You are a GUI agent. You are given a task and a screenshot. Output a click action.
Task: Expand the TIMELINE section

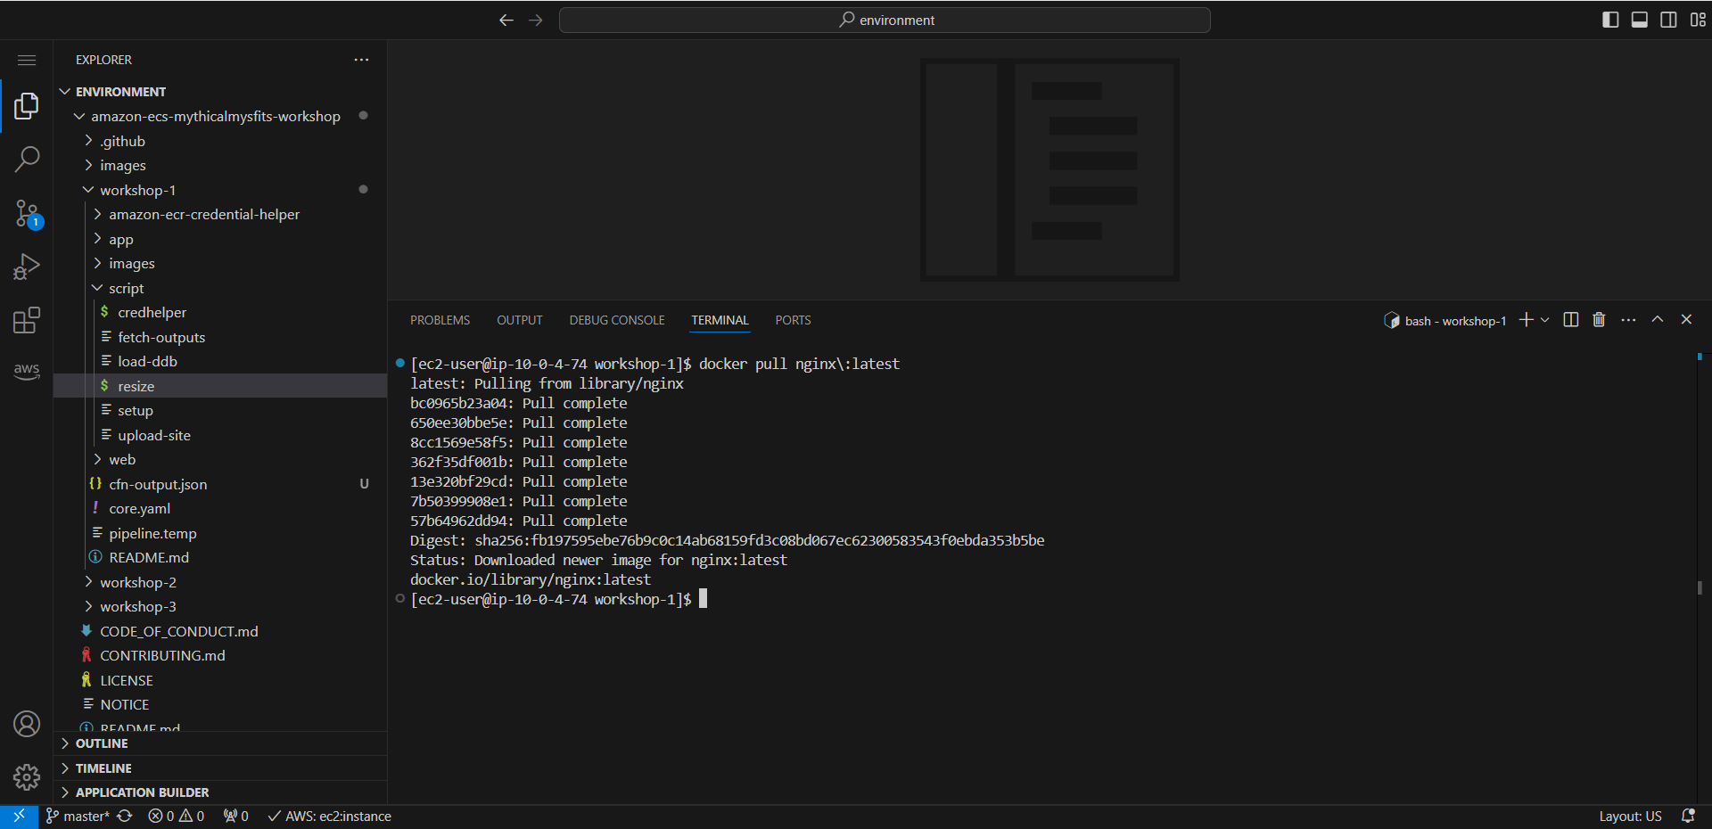point(220,768)
